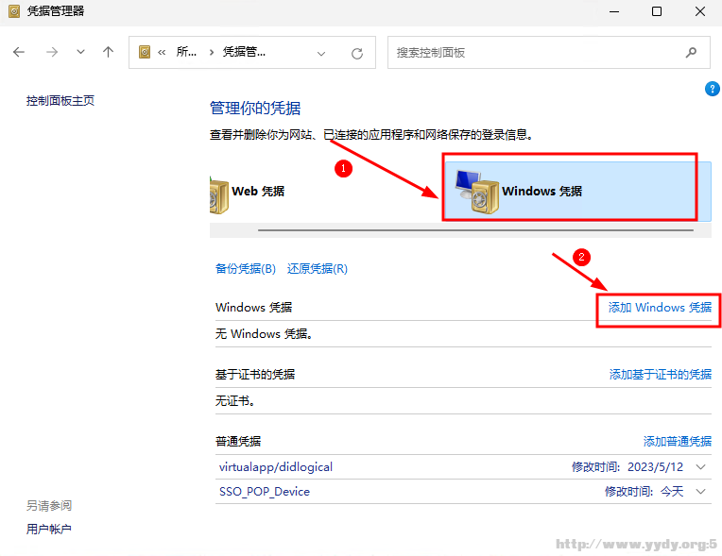Refresh the Credential Manager page
722x556 pixels.
pos(357,54)
